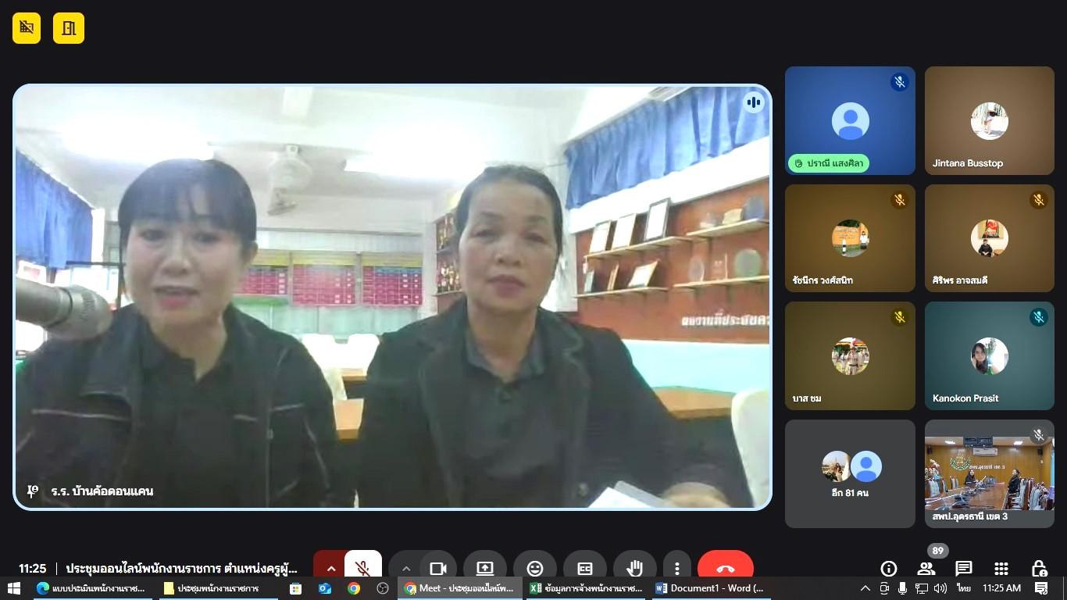The height and width of the screenshot is (600, 1067).
Task: Show the people list with 89 badge
Action: pos(926,568)
